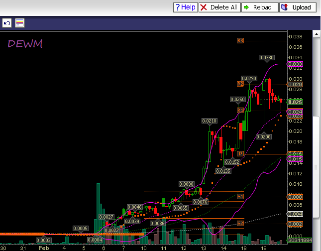The height and width of the screenshot is (251, 321).
Task: Click the magenta 0.024 axis tag
Action: (295, 112)
